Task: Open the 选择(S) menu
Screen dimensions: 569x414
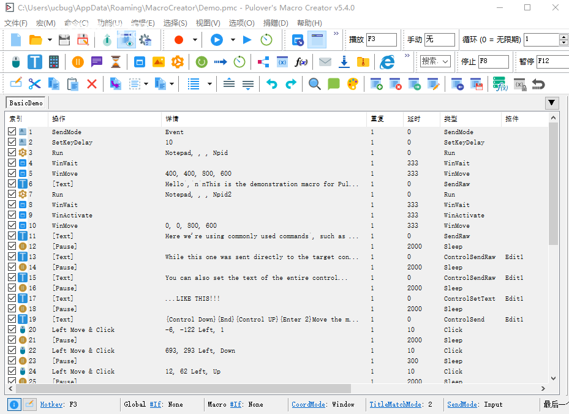Action: (x=175, y=23)
